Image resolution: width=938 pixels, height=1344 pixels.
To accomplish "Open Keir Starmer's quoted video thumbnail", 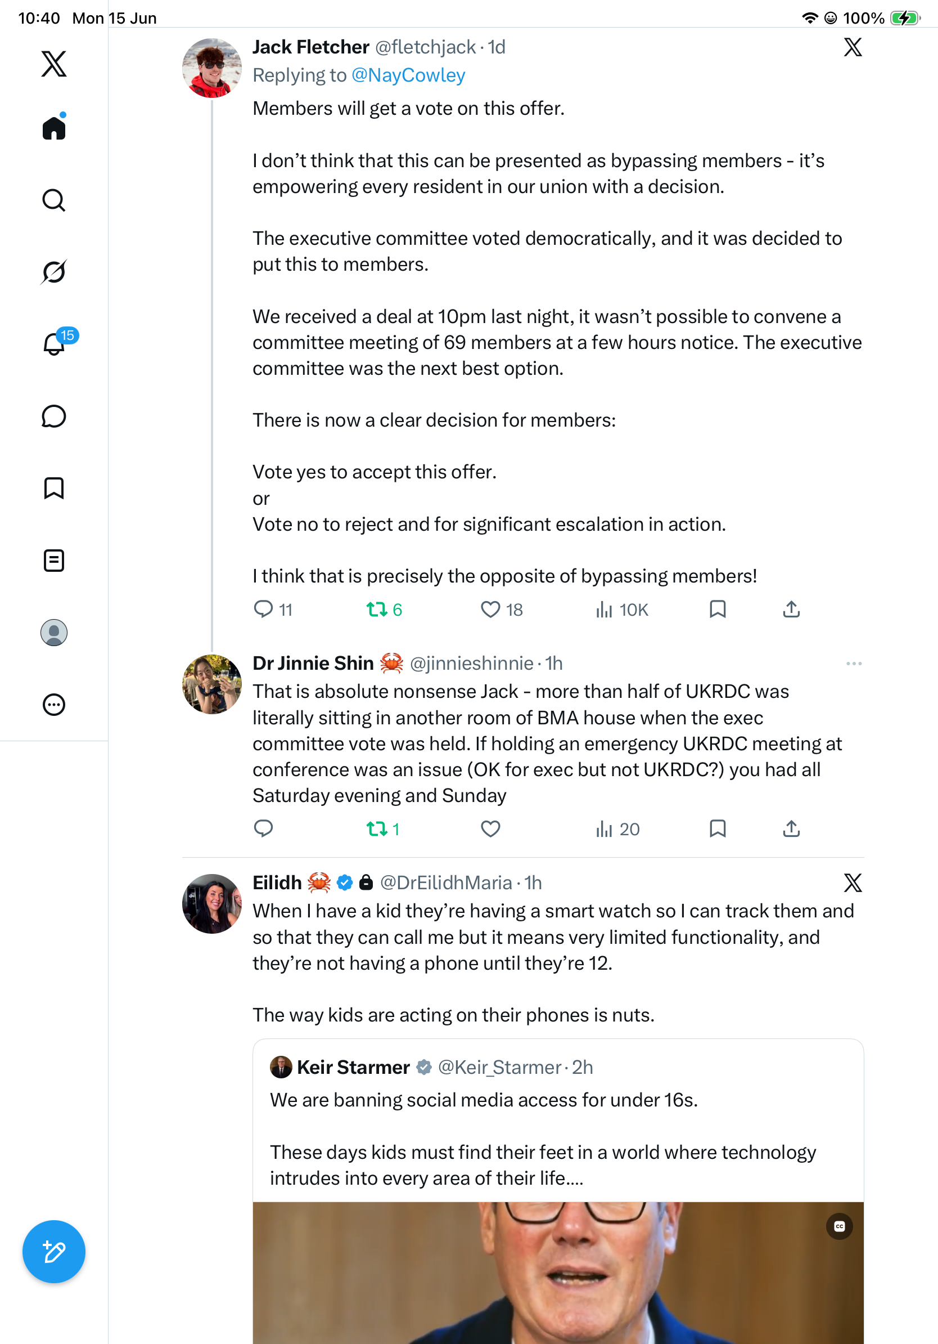I will (x=558, y=1273).
